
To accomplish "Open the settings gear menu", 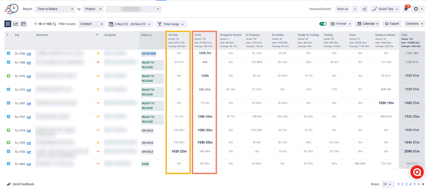I will point(416,9).
